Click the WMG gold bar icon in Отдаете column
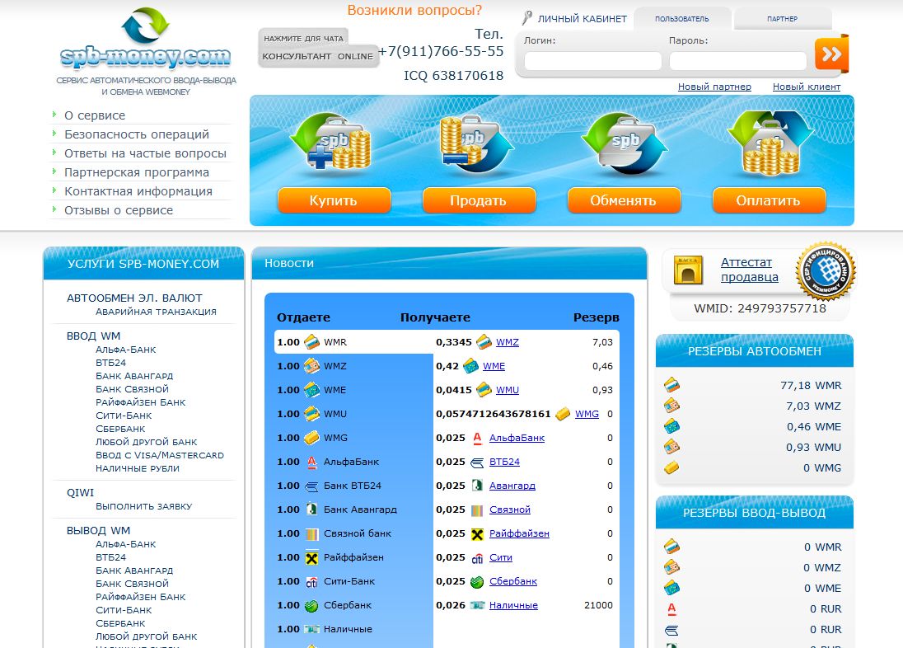 click(x=311, y=438)
